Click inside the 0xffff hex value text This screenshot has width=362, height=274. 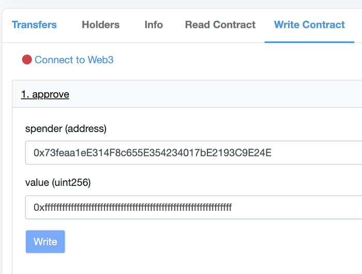click(132, 207)
